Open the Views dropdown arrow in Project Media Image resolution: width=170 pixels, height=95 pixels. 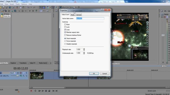[44, 11]
